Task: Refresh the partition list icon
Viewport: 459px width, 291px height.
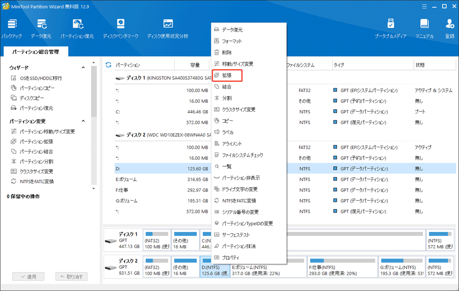Action: (108, 65)
